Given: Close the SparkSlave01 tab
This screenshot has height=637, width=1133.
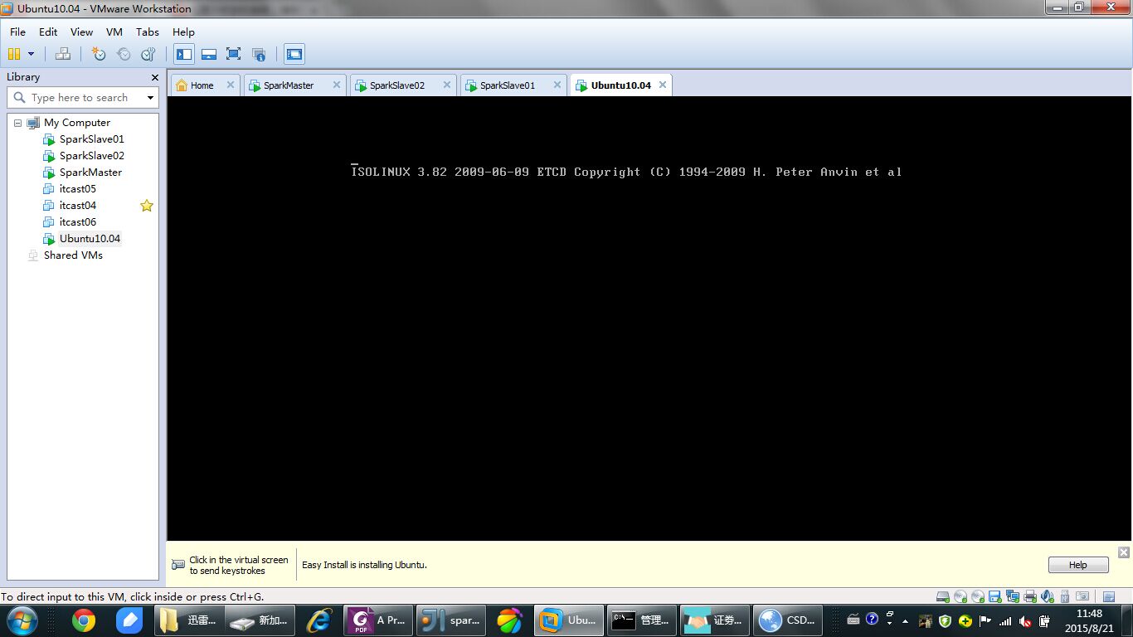Looking at the screenshot, I should 557,85.
